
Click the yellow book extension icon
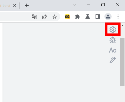(67, 17)
